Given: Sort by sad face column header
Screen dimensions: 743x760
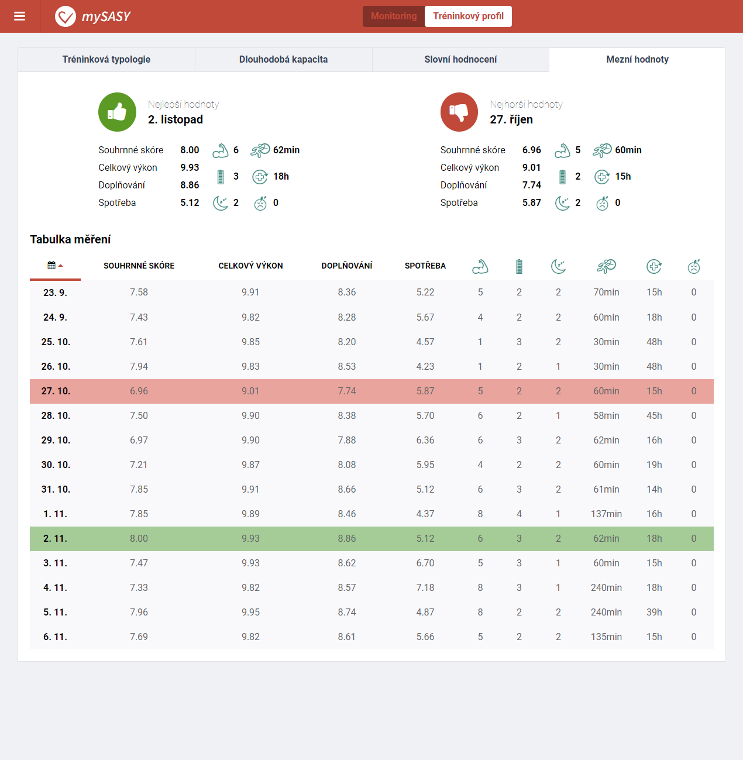Looking at the screenshot, I should tap(694, 266).
